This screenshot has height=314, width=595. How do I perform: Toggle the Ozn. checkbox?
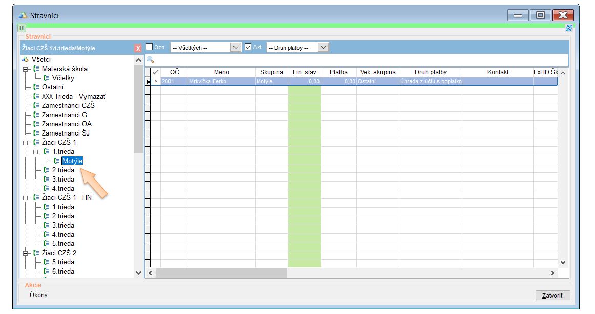coord(150,47)
